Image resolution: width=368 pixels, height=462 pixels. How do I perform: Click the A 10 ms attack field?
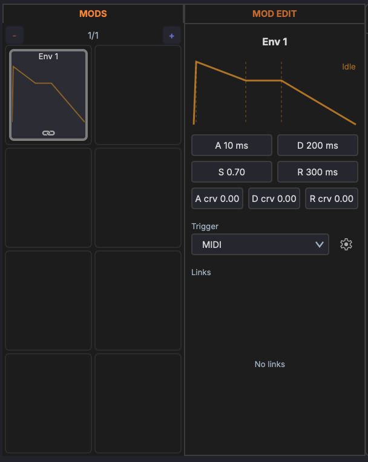(x=232, y=145)
